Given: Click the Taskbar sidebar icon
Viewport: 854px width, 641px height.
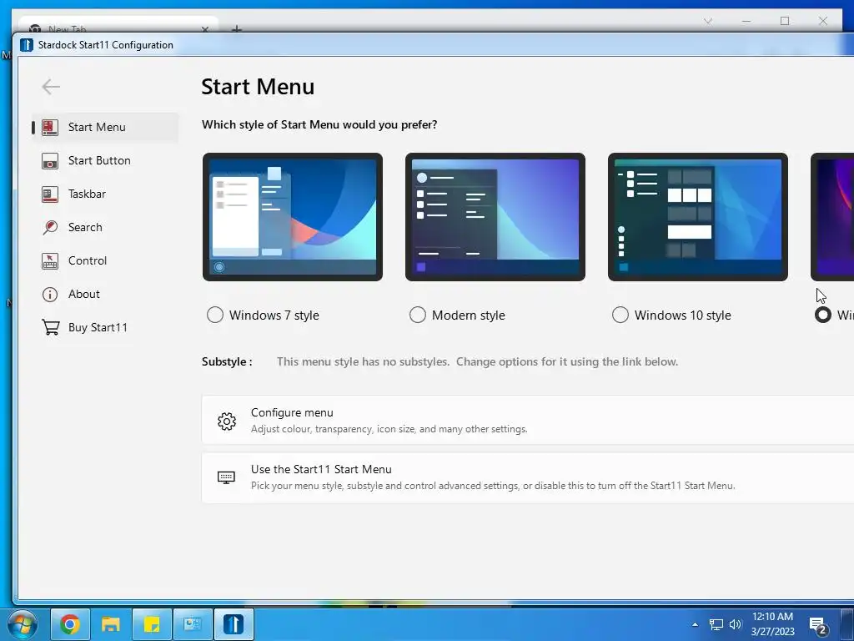Looking at the screenshot, I should coord(49,194).
